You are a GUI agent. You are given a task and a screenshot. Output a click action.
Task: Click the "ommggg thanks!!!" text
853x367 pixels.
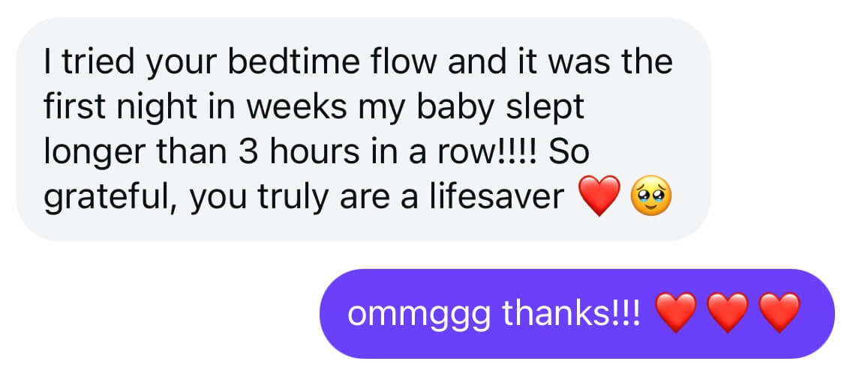[495, 313]
